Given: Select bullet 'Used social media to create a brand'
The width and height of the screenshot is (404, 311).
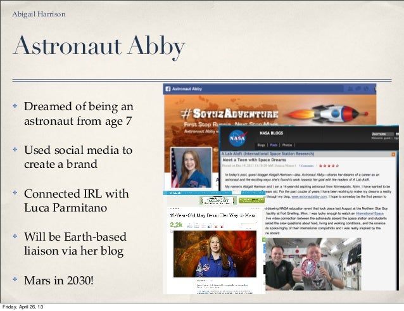Looking at the screenshot, I should [79, 157].
